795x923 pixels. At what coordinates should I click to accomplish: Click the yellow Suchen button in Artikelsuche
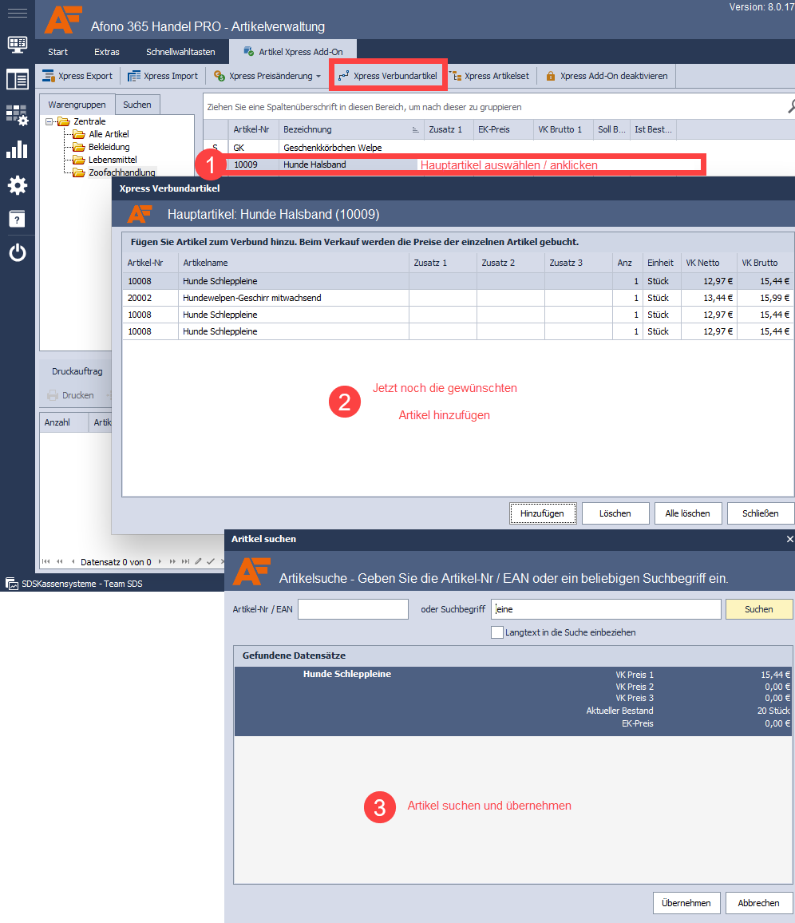click(759, 609)
